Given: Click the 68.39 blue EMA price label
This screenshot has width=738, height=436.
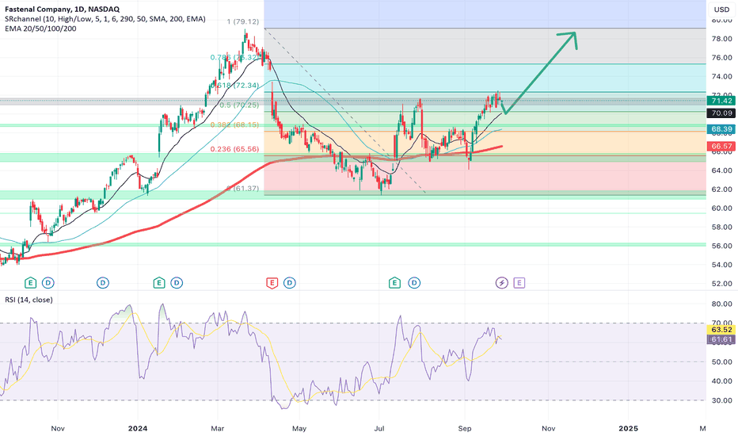Looking at the screenshot, I should point(721,129).
